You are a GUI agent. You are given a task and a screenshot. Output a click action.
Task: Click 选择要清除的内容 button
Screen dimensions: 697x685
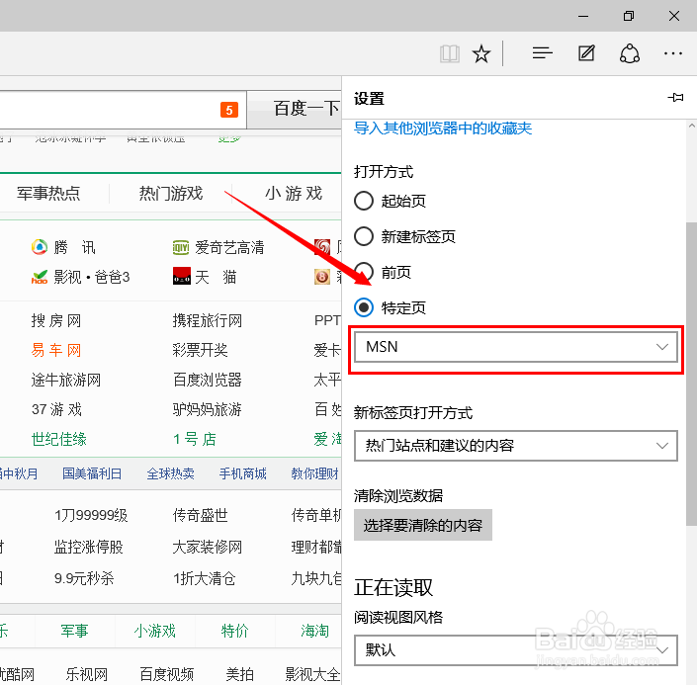(423, 525)
